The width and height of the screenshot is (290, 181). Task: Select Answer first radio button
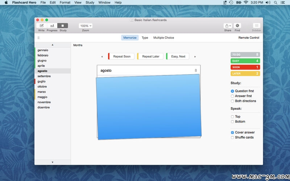tap(232, 96)
